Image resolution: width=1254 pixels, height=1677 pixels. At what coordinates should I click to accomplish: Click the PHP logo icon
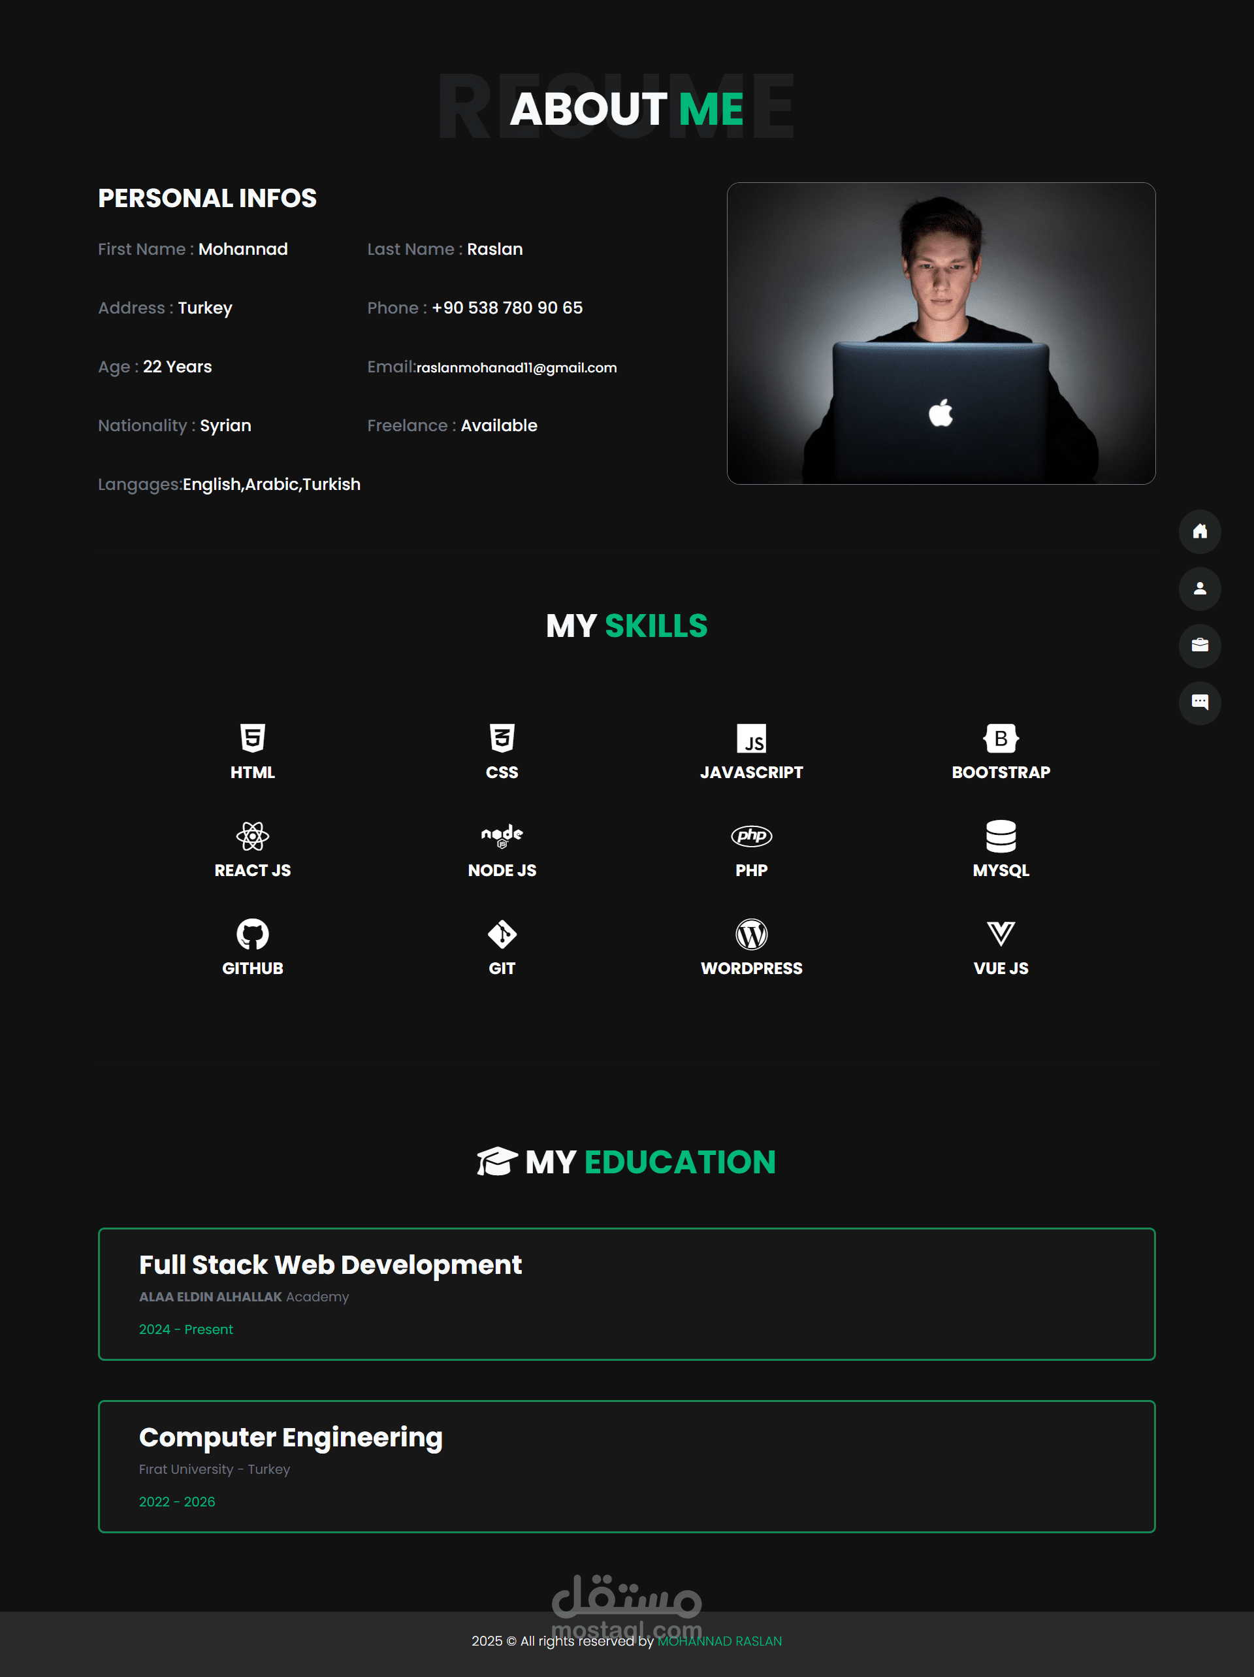[x=751, y=836]
